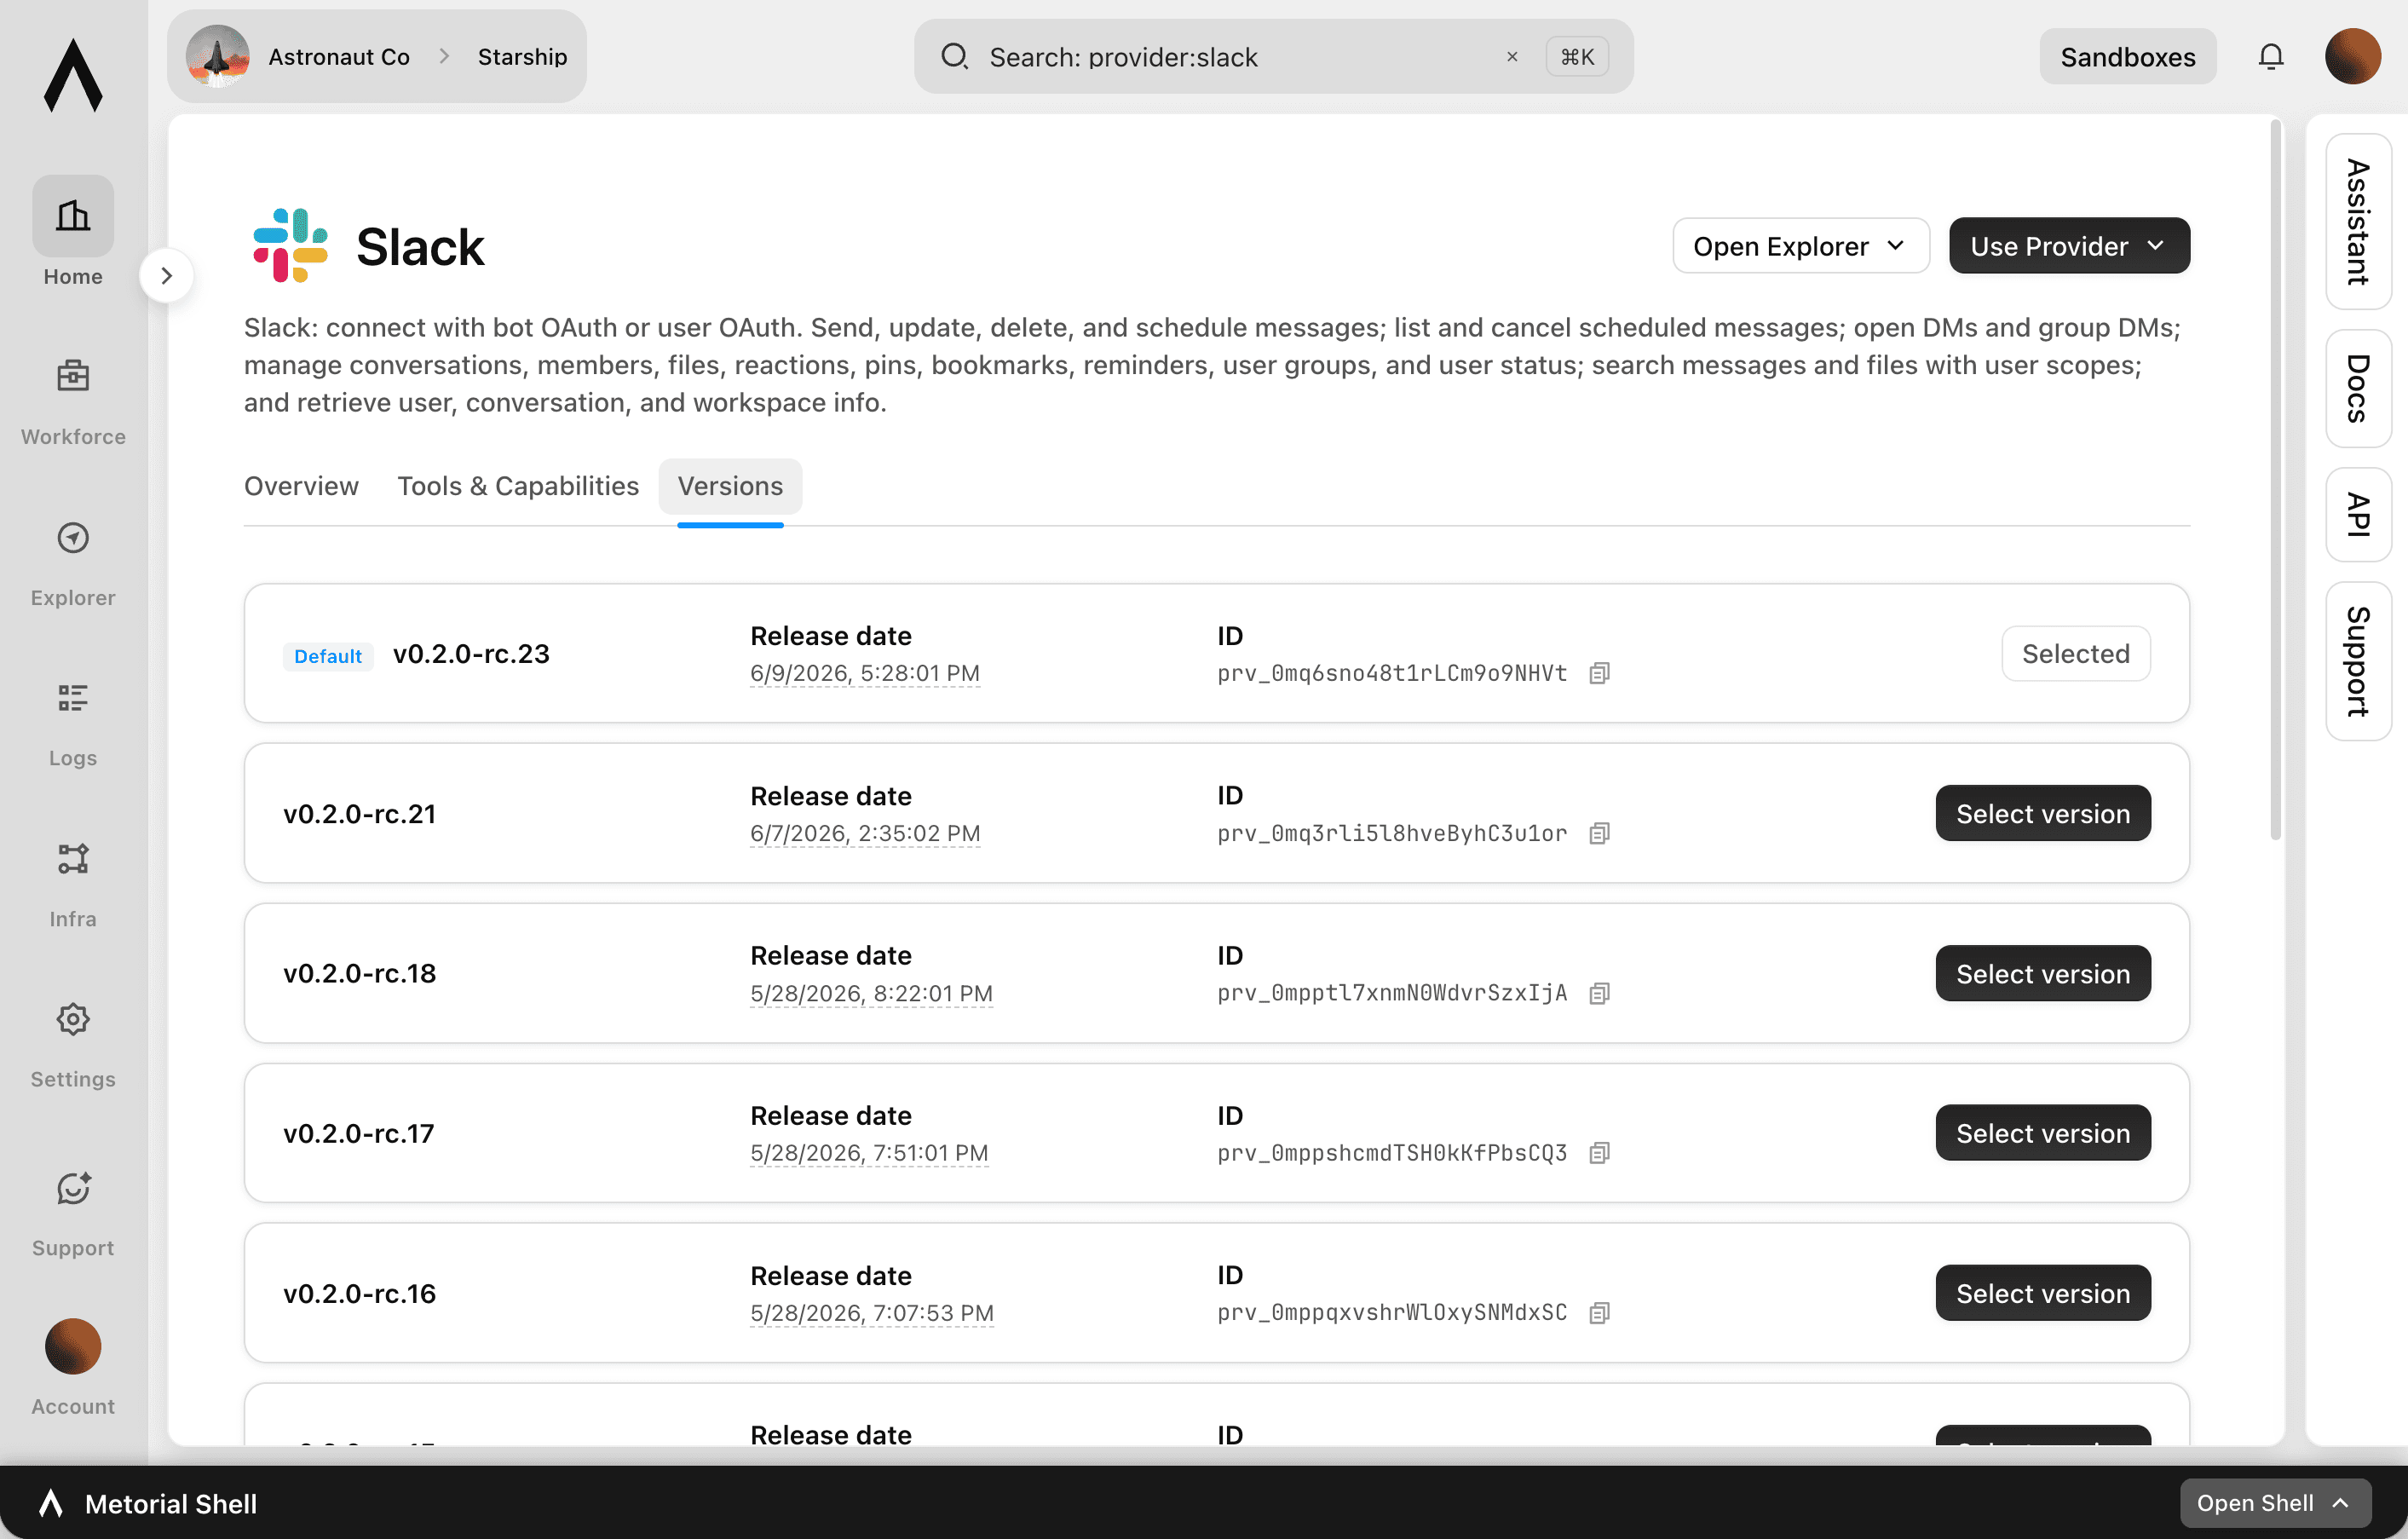Switch to Tools & Capabilities tab
The image size is (2408, 1539).
pos(518,486)
